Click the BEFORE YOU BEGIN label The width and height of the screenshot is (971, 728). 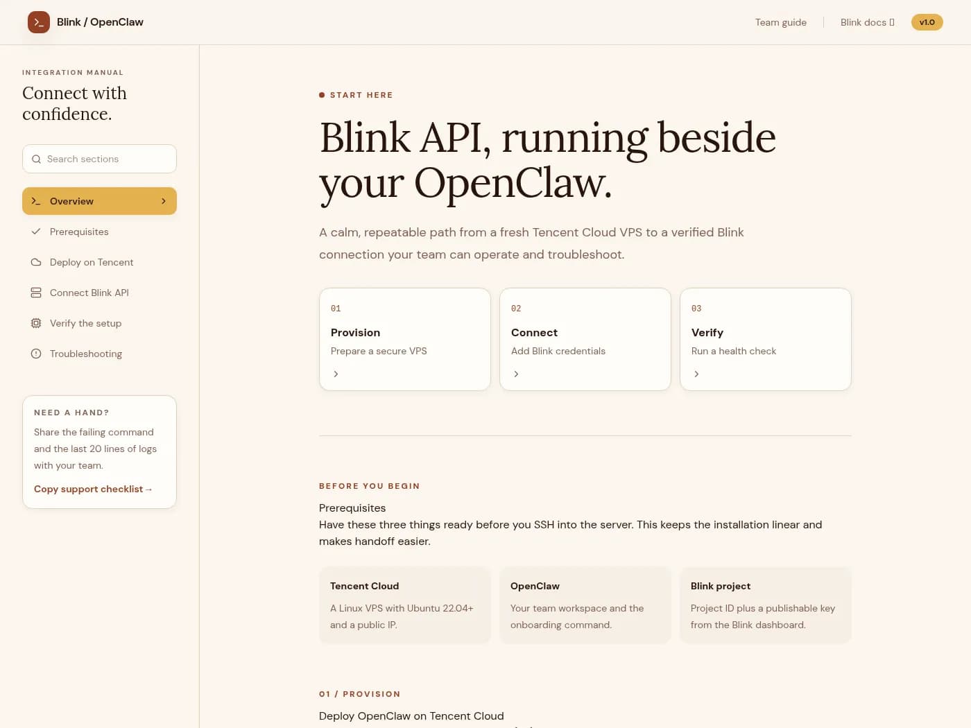coord(370,486)
